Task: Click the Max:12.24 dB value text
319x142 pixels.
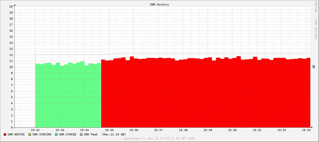Action: coord(114,135)
